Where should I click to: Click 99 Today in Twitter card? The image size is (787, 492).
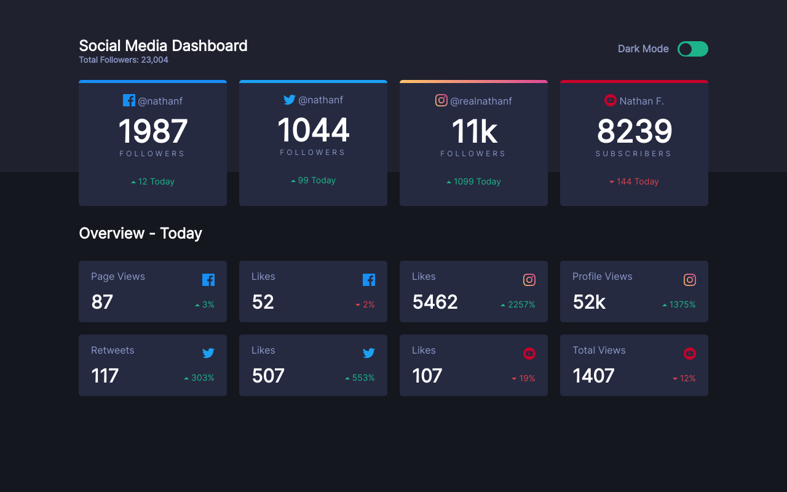(317, 180)
